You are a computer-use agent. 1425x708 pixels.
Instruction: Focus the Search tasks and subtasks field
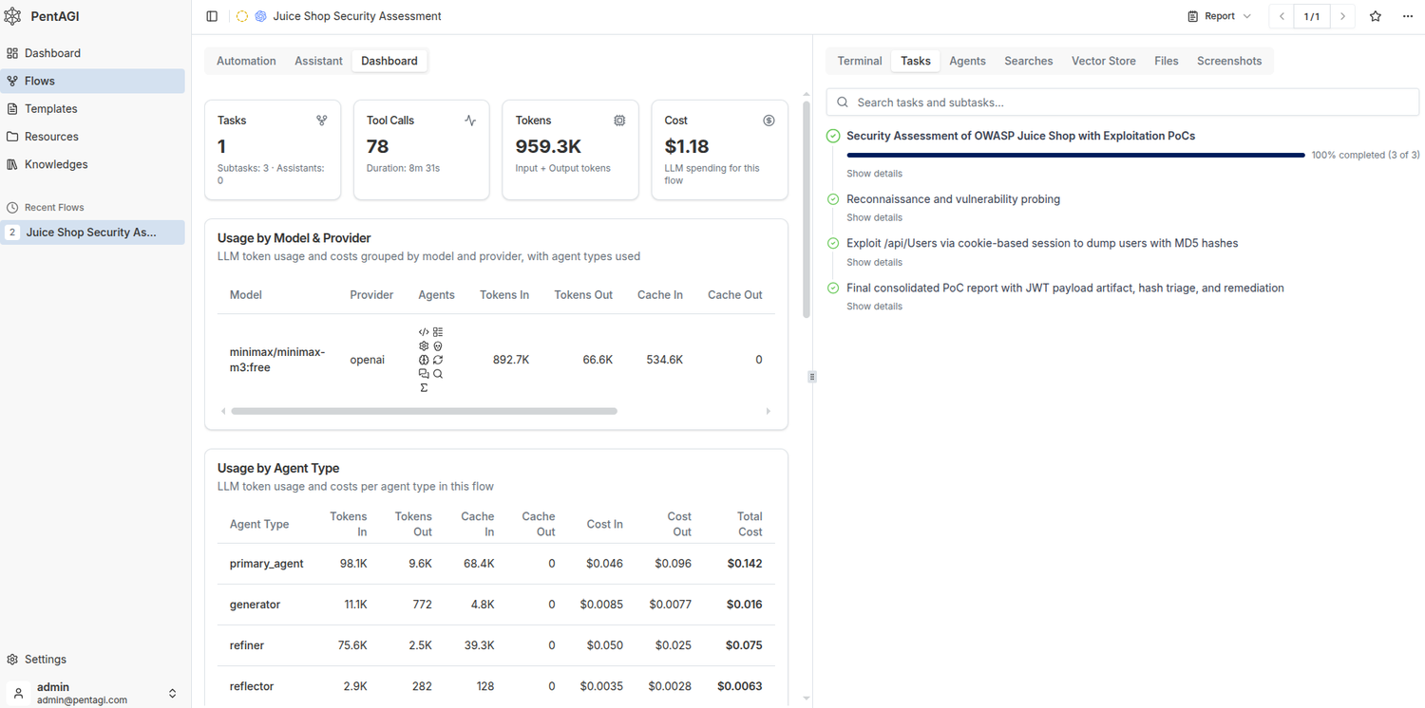pyautogui.click(x=1123, y=102)
